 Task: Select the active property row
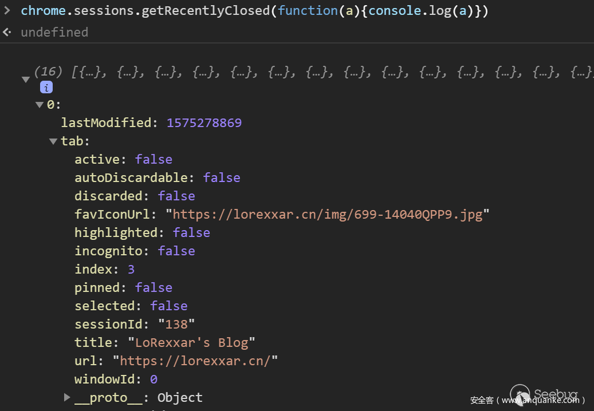coord(123,159)
